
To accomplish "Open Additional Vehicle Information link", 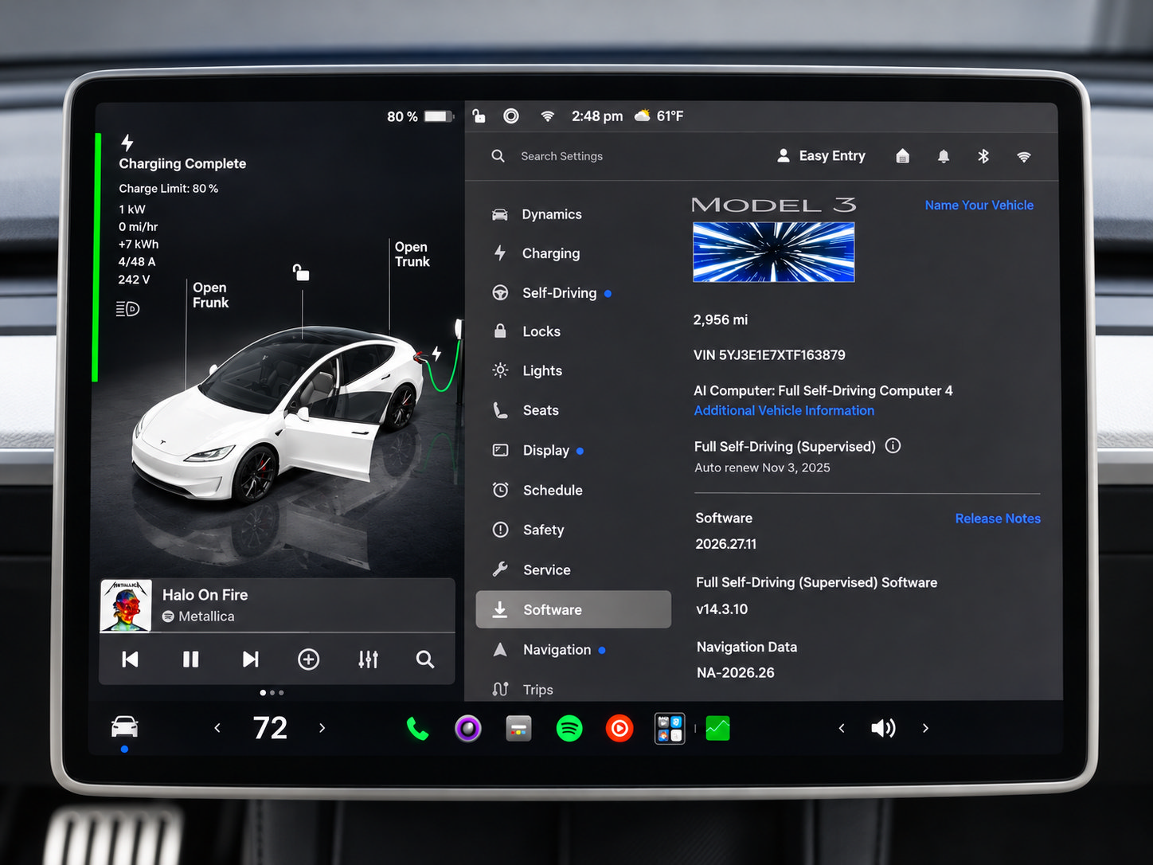I will point(784,410).
